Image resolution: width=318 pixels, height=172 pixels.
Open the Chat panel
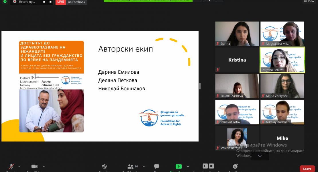click(157, 167)
